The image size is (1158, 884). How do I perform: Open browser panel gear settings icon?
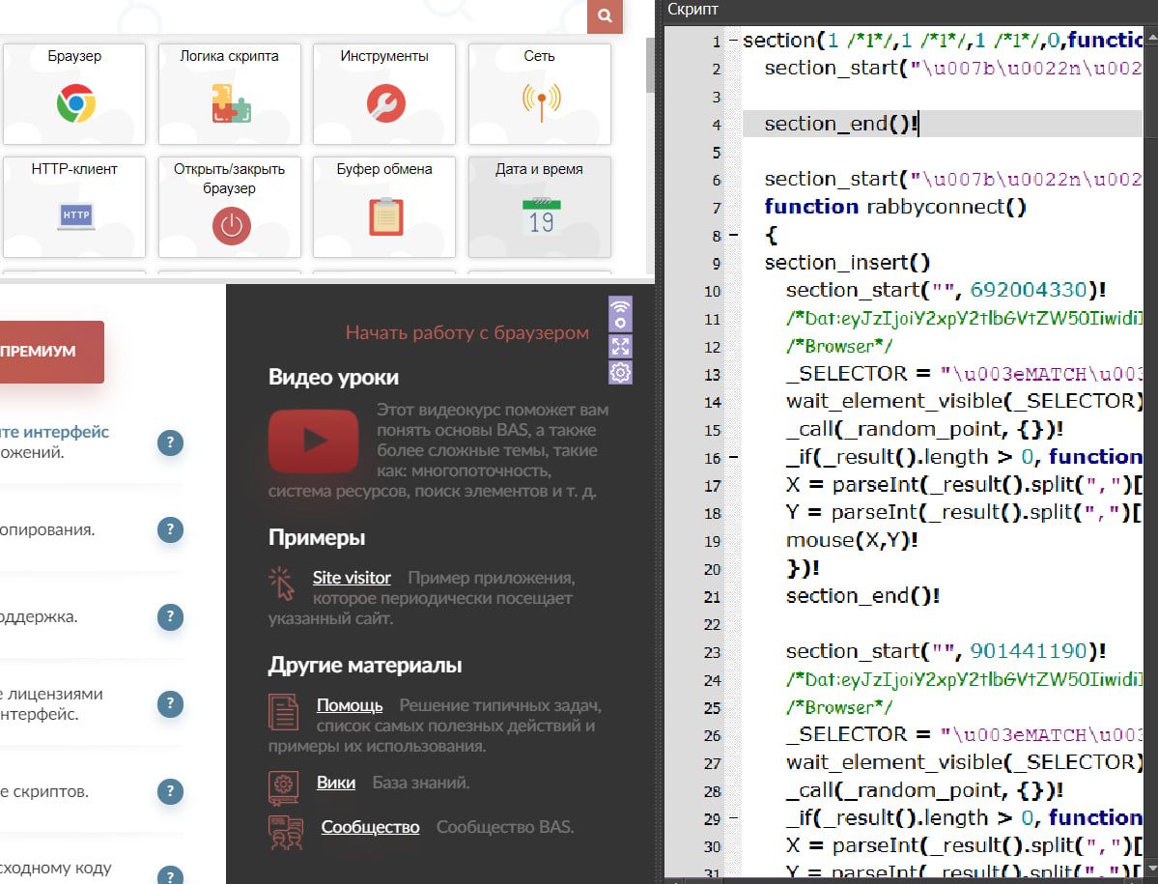pos(620,373)
